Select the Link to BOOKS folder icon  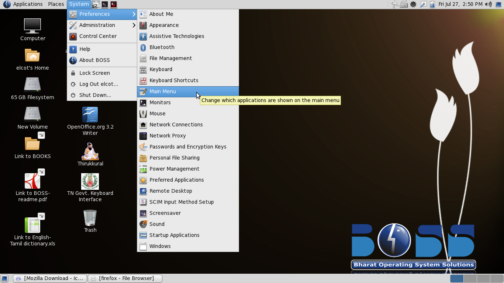(x=32, y=144)
